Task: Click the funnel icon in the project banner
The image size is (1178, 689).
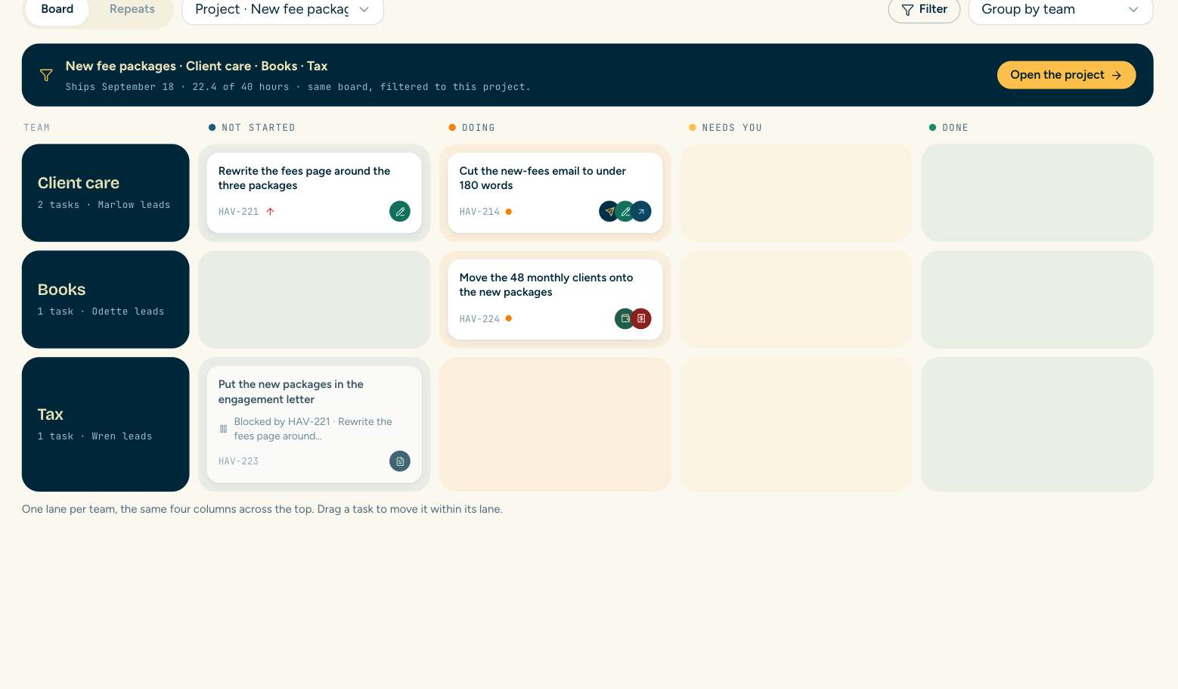Action: (46, 75)
